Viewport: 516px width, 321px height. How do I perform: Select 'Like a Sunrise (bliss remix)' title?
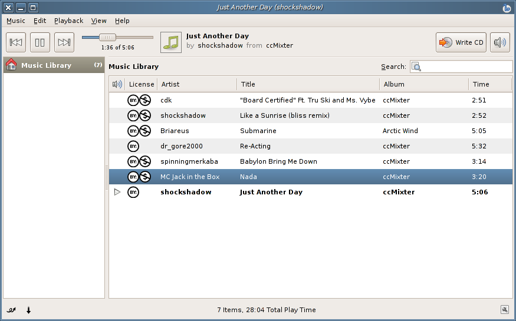[285, 115]
